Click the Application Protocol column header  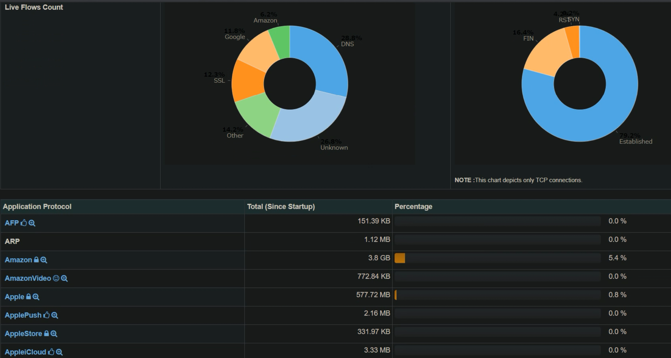tap(37, 207)
